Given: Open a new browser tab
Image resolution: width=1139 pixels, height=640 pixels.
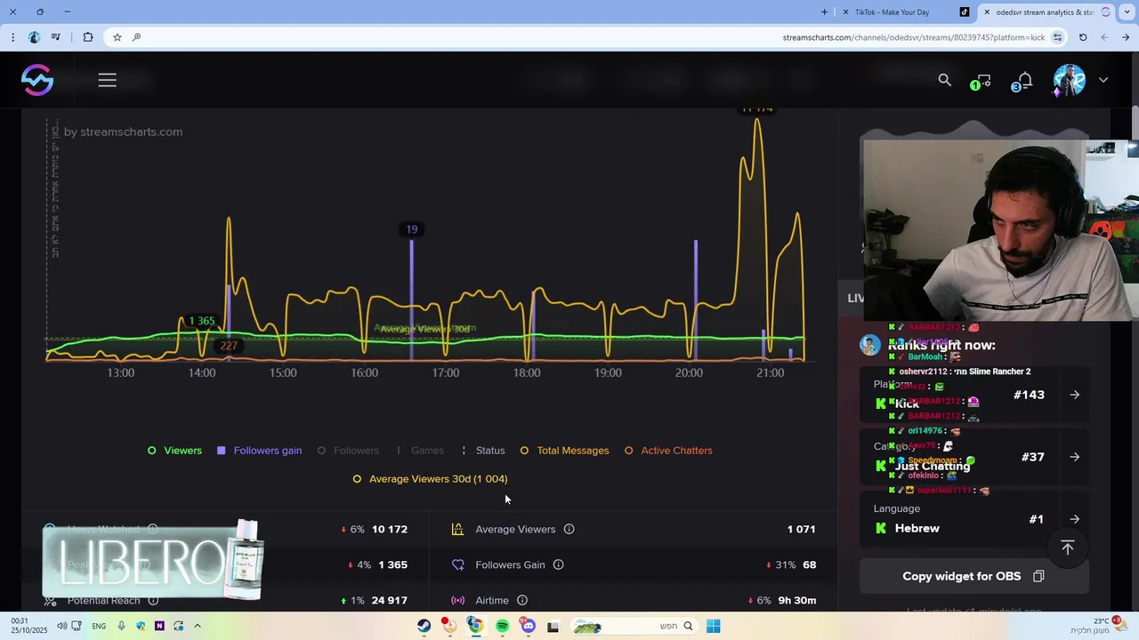Looking at the screenshot, I should point(825,12).
